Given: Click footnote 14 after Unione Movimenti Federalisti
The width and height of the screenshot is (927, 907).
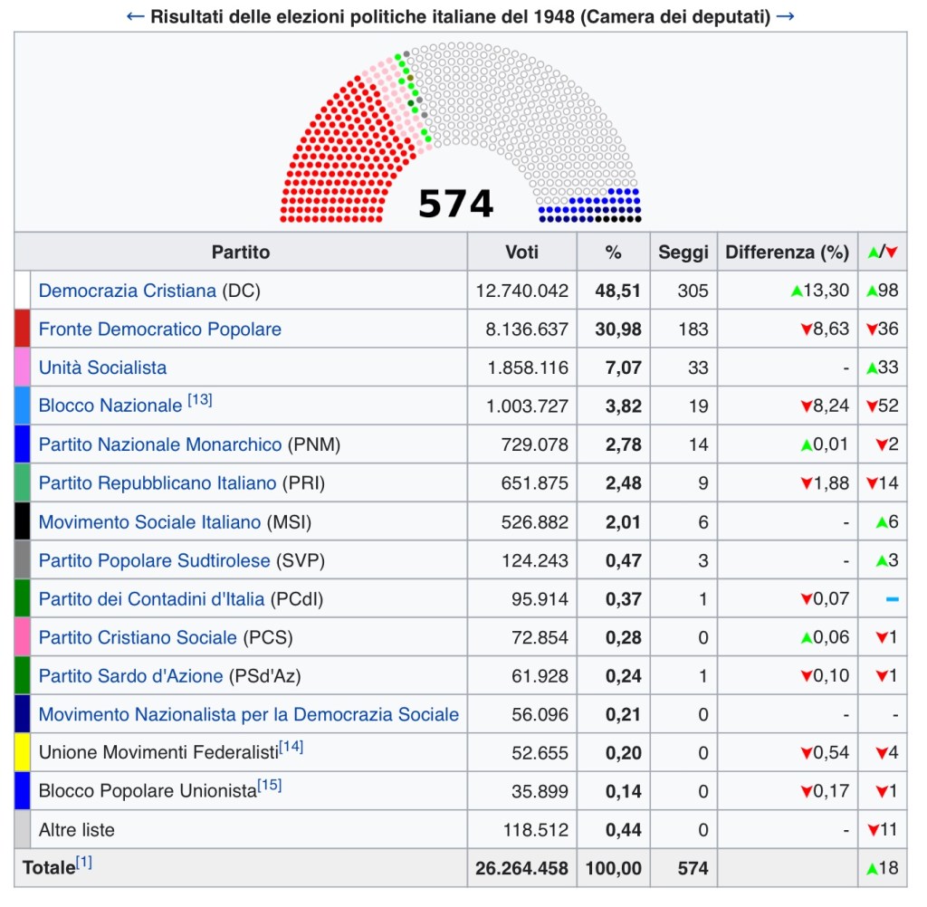Looking at the screenshot, I should click(291, 747).
